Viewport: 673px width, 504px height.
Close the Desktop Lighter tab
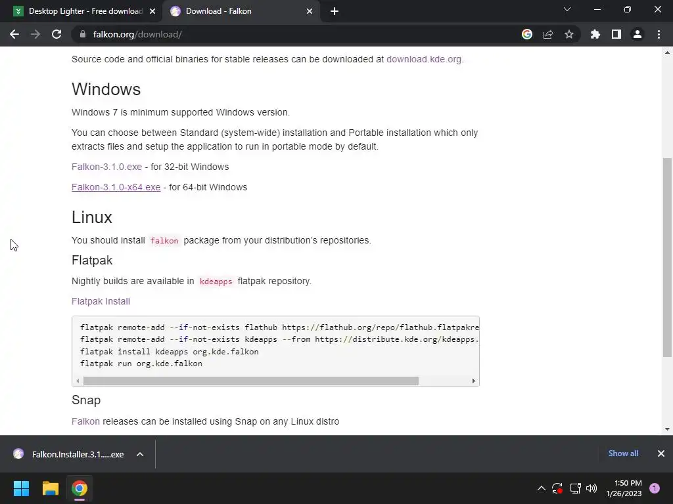pyautogui.click(x=152, y=11)
